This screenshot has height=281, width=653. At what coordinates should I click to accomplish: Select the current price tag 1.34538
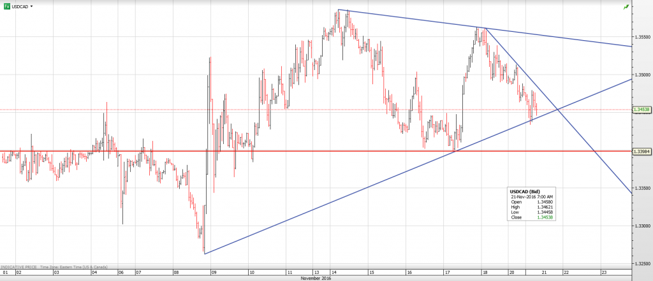[x=642, y=110]
